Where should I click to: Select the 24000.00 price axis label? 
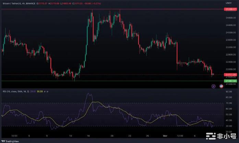[x=231, y=32]
